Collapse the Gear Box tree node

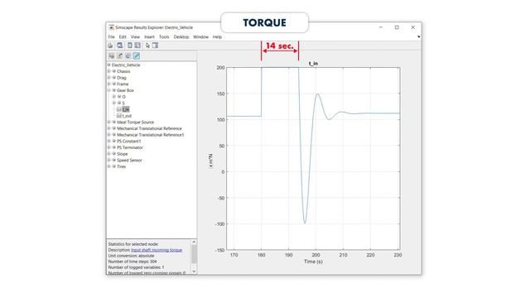(x=108, y=90)
